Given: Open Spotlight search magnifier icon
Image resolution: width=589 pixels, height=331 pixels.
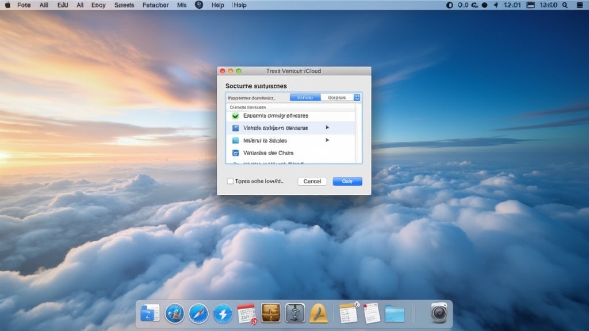Looking at the screenshot, I should click(x=565, y=5).
